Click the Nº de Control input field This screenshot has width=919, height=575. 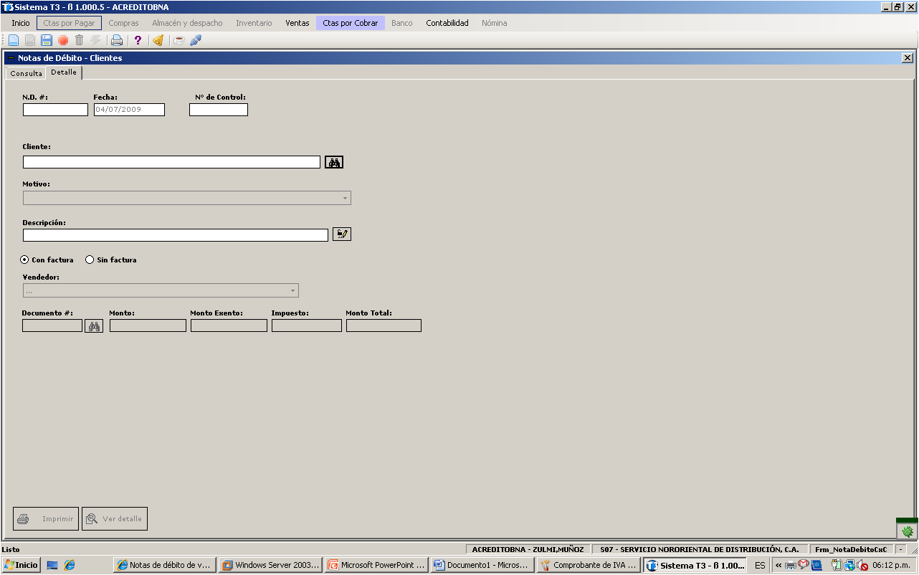tap(219, 110)
